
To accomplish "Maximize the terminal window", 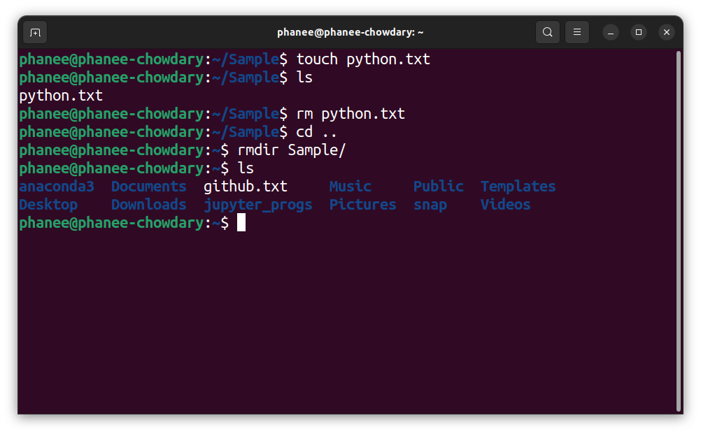I will click(x=639, y=32).
